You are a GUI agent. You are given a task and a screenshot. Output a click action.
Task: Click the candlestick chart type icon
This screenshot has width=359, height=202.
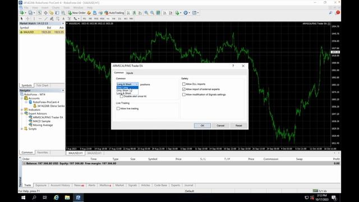point(134,13)
